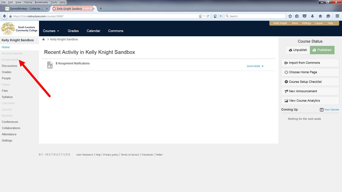
Task: Open the Bookmarks menu
Action: point(41,2)
